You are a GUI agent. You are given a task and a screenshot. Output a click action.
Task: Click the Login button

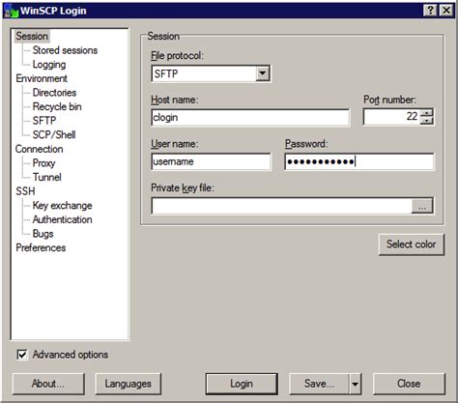coord(242,384)
